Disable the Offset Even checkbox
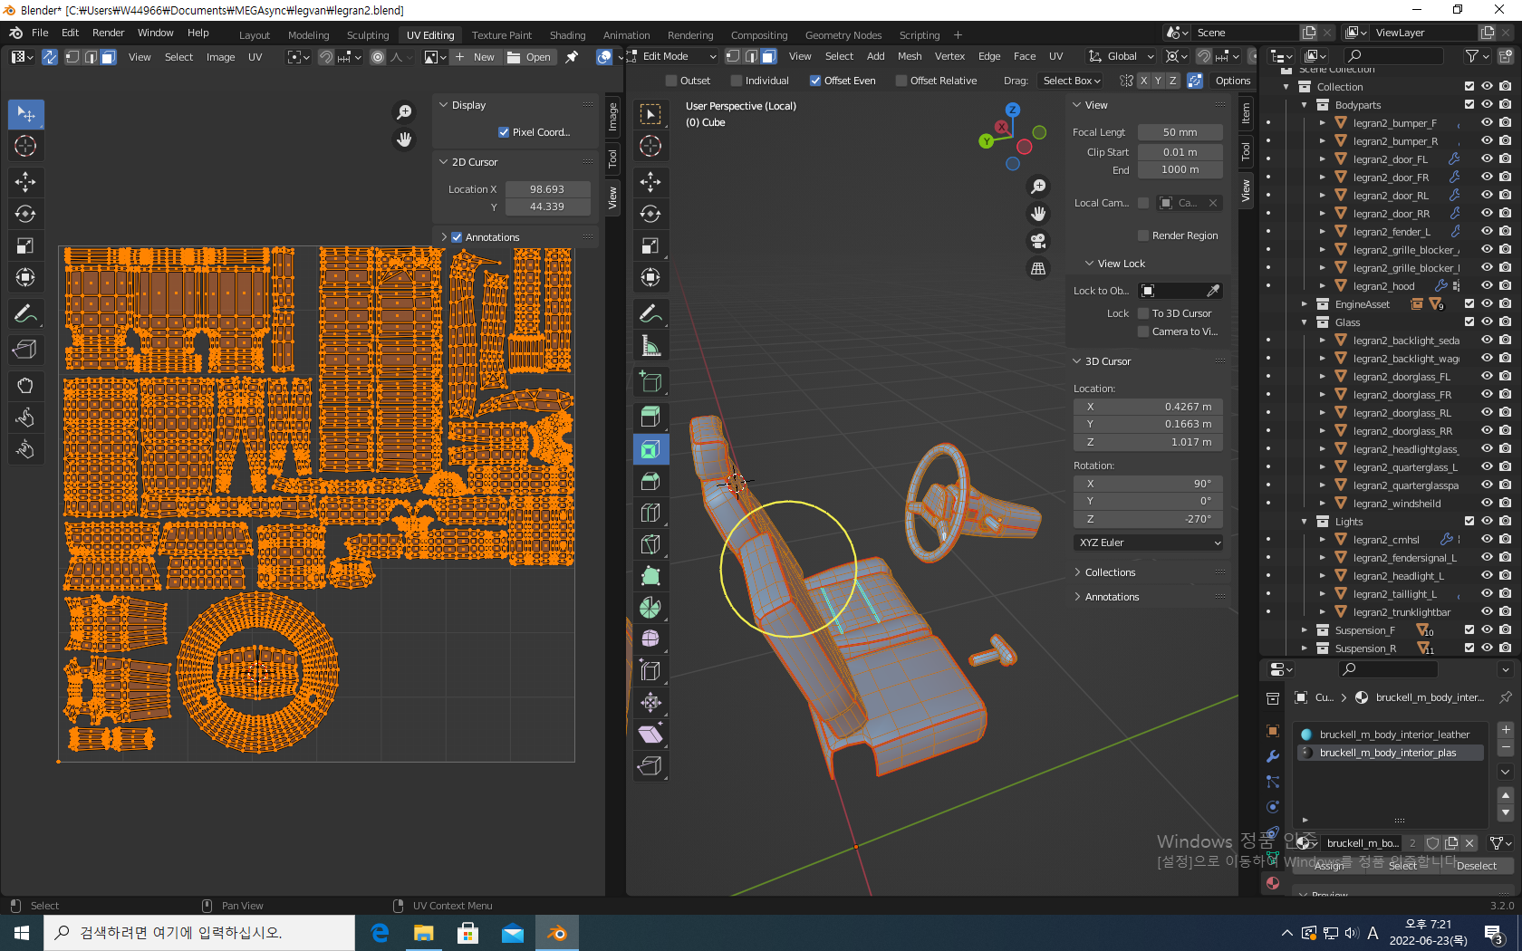Viewport: 1522px width, 951px height. [x=815, y=81]
